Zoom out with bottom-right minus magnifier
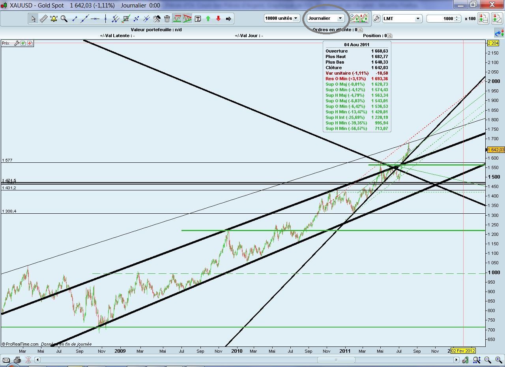Image resolution: width=505 pixels, height=367 pixels. point(488,360)
